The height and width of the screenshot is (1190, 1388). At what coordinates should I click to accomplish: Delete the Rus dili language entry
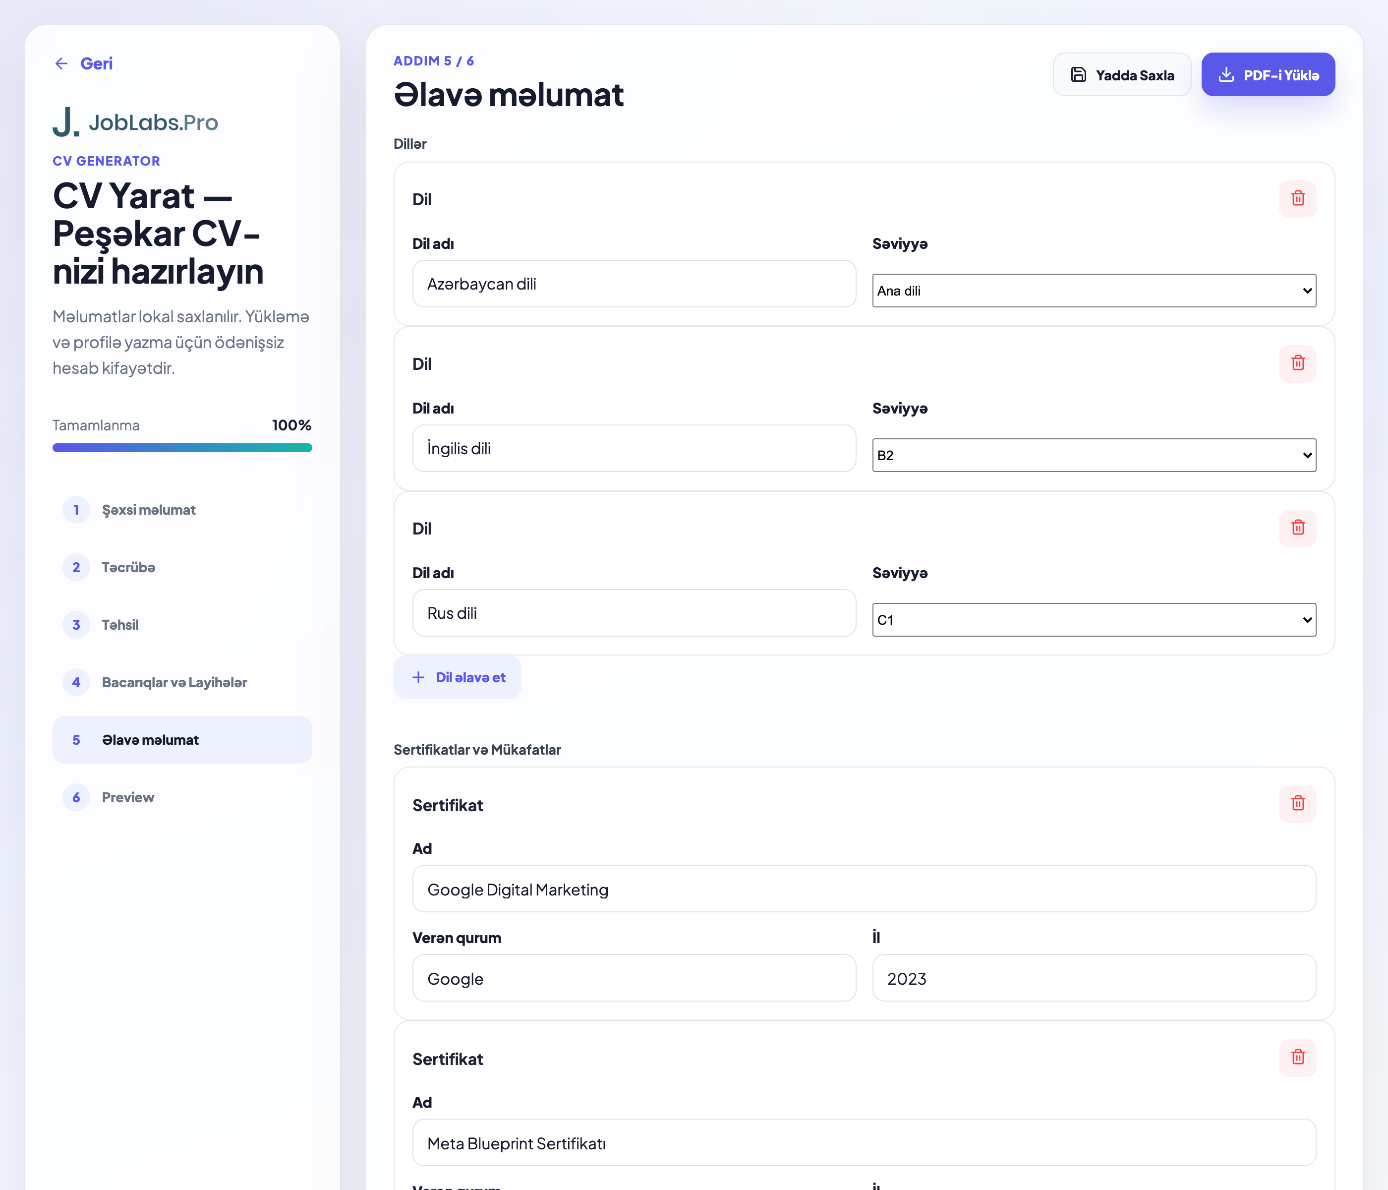(1298, 528)
